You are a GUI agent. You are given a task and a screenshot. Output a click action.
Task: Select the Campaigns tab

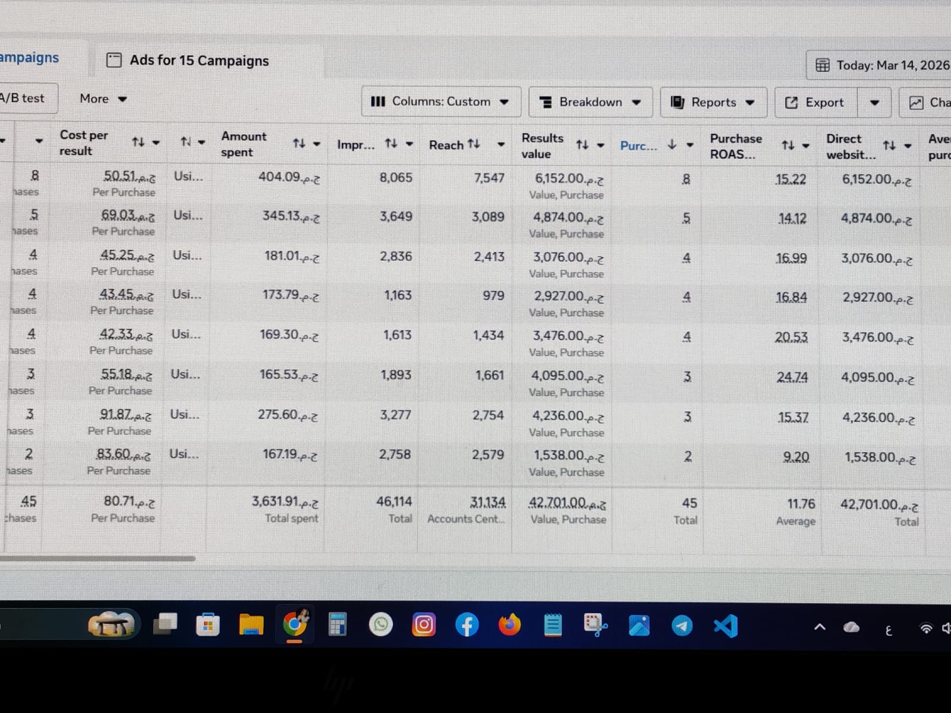click(x=30, y=58)
